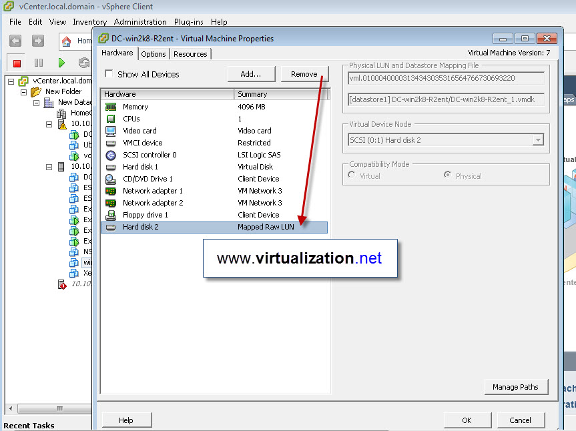Click the vSphere Client app icon in title bar
The image size is (576, 431).
click(9, 6)
